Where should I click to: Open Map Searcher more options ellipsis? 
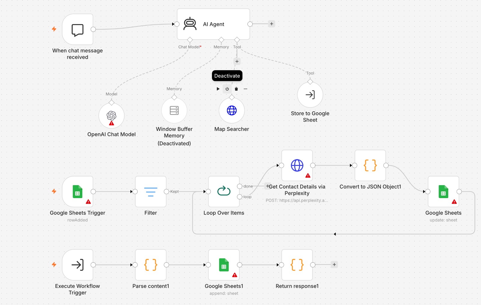point(246,89)
